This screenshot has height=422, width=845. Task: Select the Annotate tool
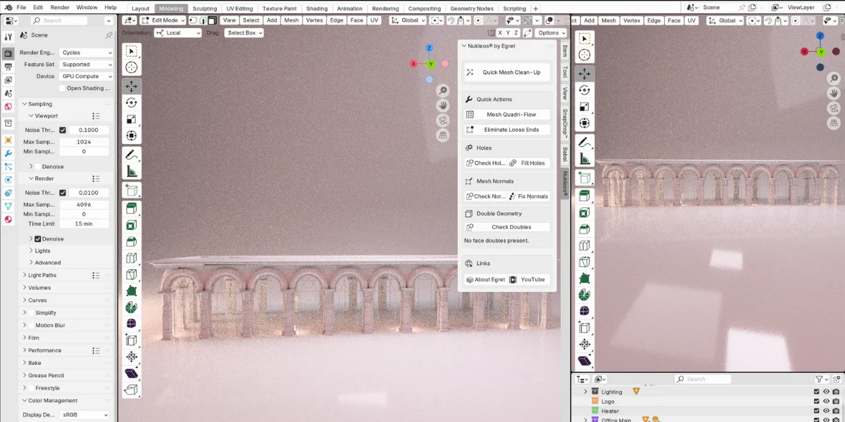[x=132, y=155]
